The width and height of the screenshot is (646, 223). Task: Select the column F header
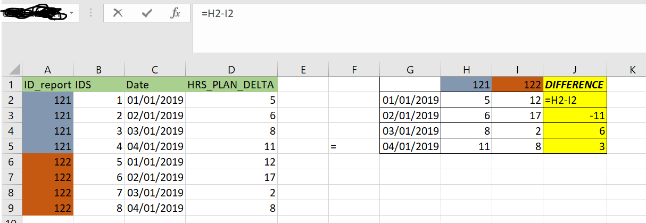tap(354, 69)
